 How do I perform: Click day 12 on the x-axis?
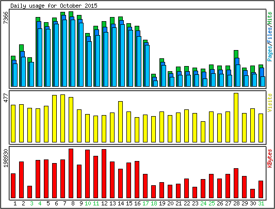pos(104,203)
